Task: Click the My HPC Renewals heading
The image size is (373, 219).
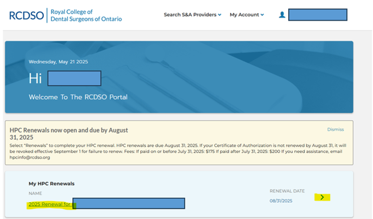Action: tap(52, 184)
